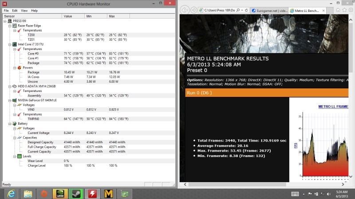This screenshot has width=355, height=199.
Task: Launch Internet Explorer from the taskbar
Action: pyautogui.click(x=12, y=194)
